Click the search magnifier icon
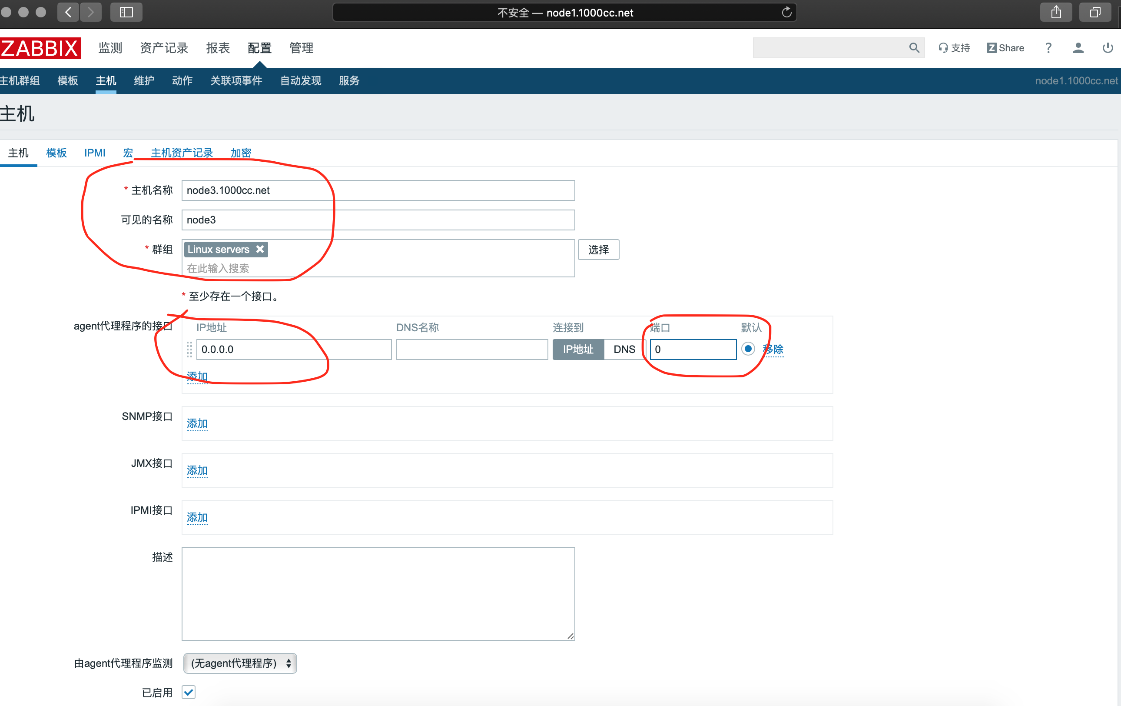This screenshot has height=706, width=1121. (x=913, y=48)
